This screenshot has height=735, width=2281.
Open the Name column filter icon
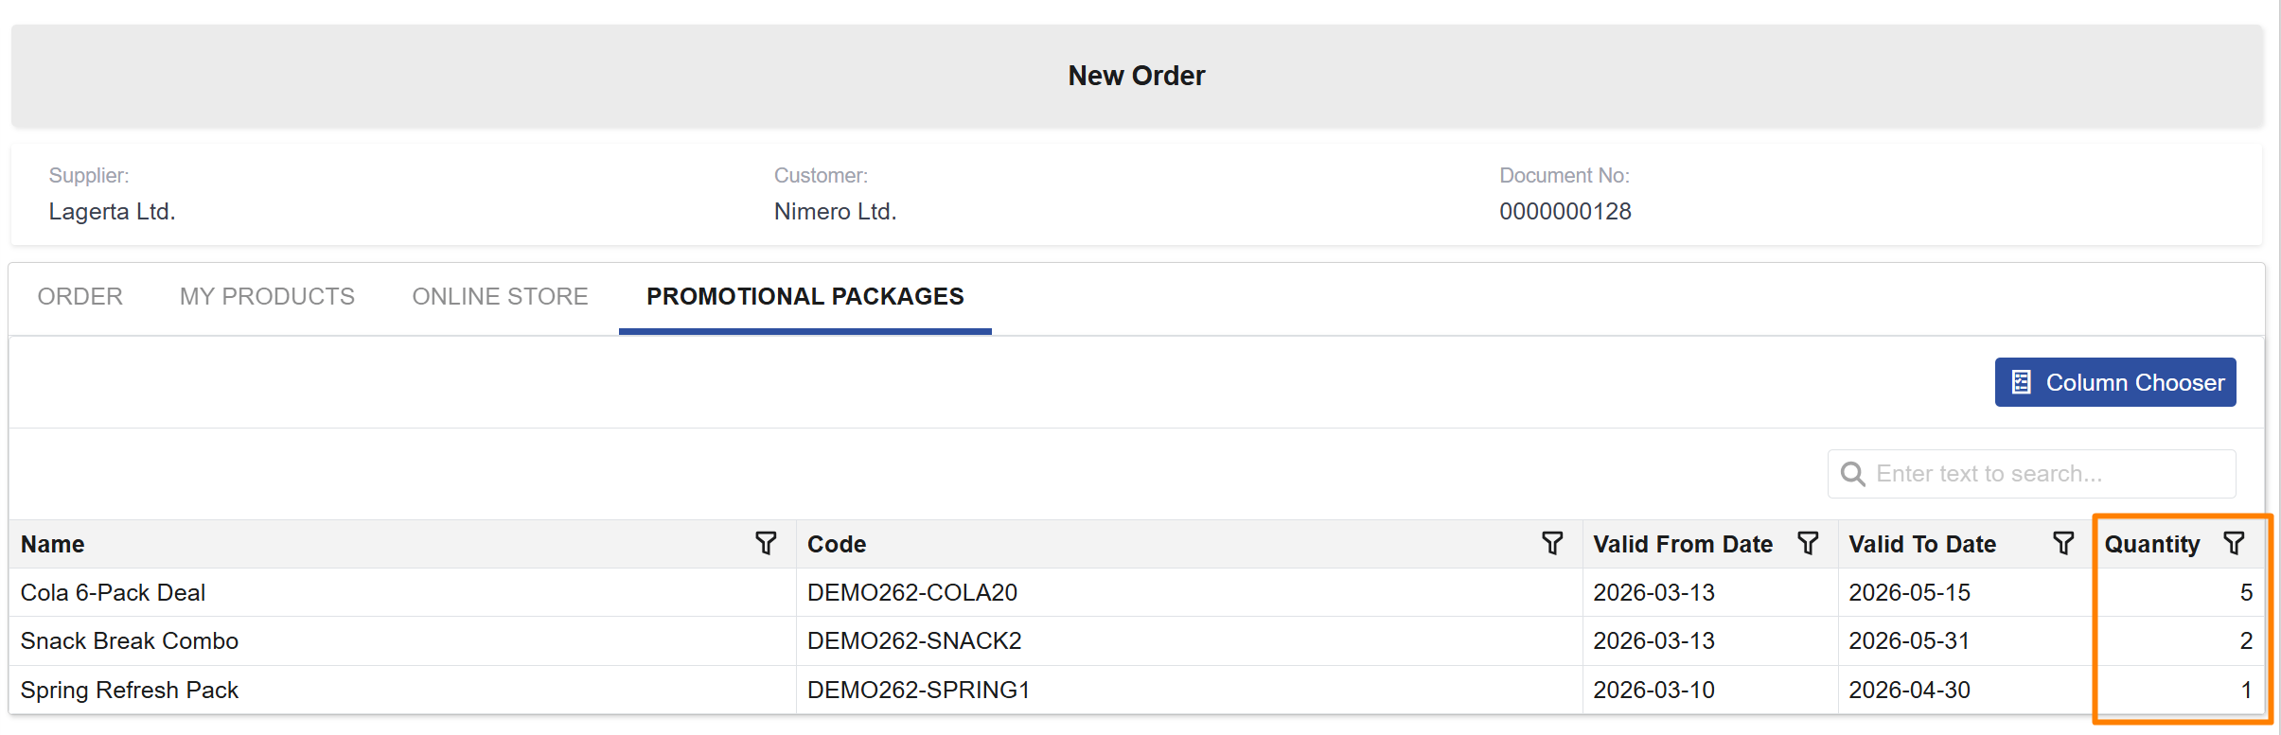tap(766, 543)
